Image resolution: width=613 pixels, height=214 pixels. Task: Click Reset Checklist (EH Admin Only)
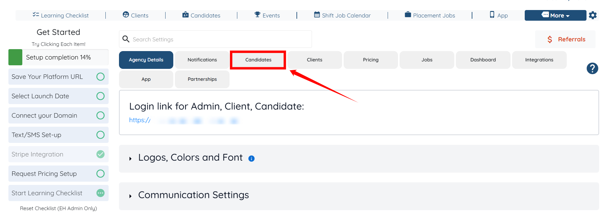(59, 209)
